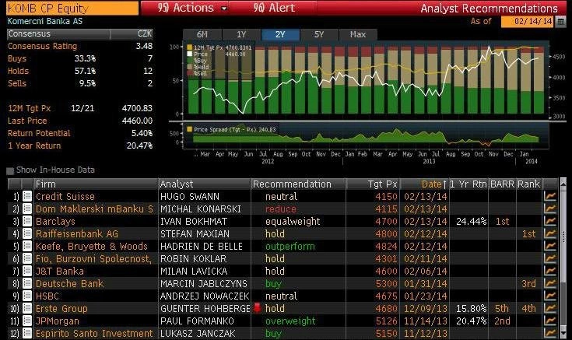Show chart icon for Fio, Burzovni row

point(549,258)
